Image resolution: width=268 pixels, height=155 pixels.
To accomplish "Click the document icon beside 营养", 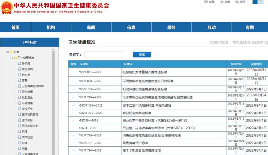I will tap(20, 80).
